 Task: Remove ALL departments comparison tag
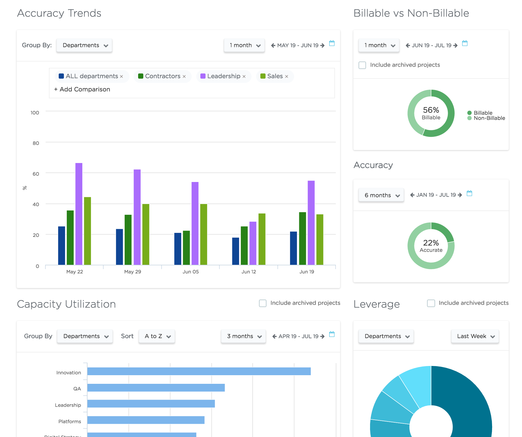click(x=121, y=76)
